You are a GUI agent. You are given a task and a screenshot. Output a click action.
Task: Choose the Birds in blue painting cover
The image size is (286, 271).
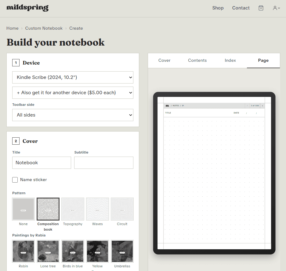[73, 251]
